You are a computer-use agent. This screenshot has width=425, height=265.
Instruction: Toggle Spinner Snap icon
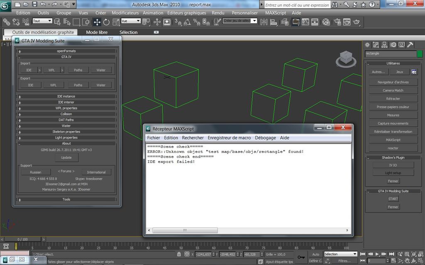206,22
